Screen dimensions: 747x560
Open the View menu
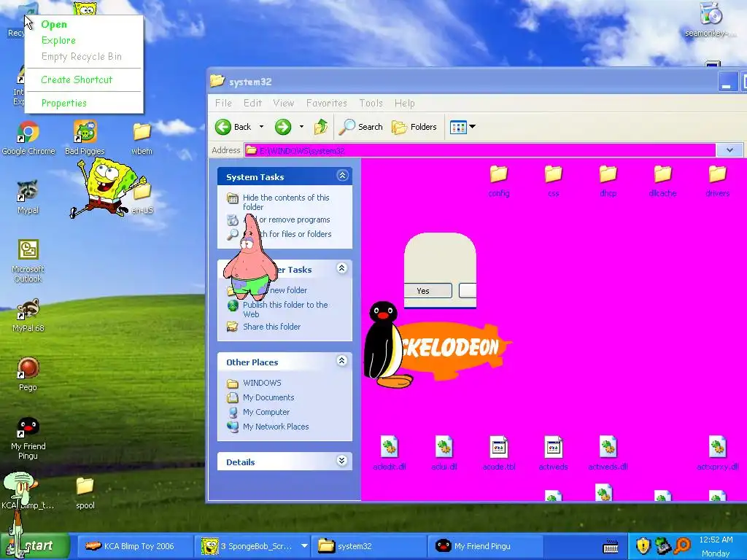click(x=284, y=103)
